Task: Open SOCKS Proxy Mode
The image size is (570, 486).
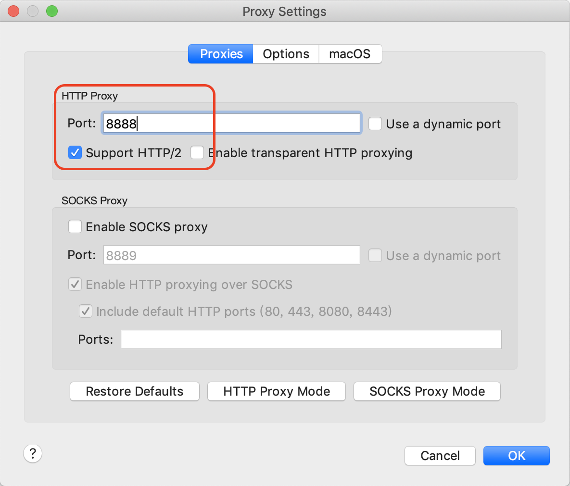Action: coord(427,391)
